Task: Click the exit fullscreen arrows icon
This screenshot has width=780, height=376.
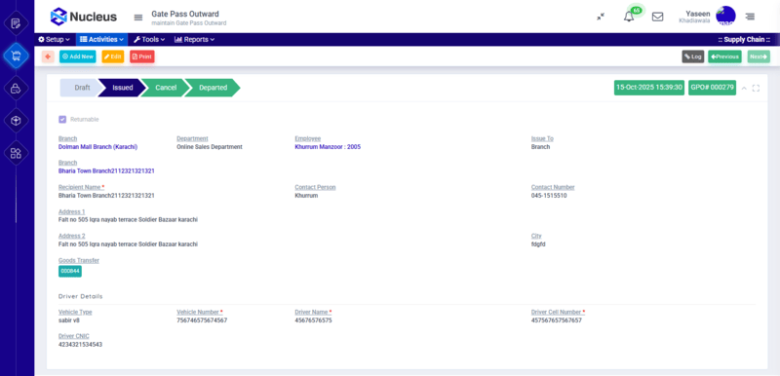Action: click(x=601, y=17)
